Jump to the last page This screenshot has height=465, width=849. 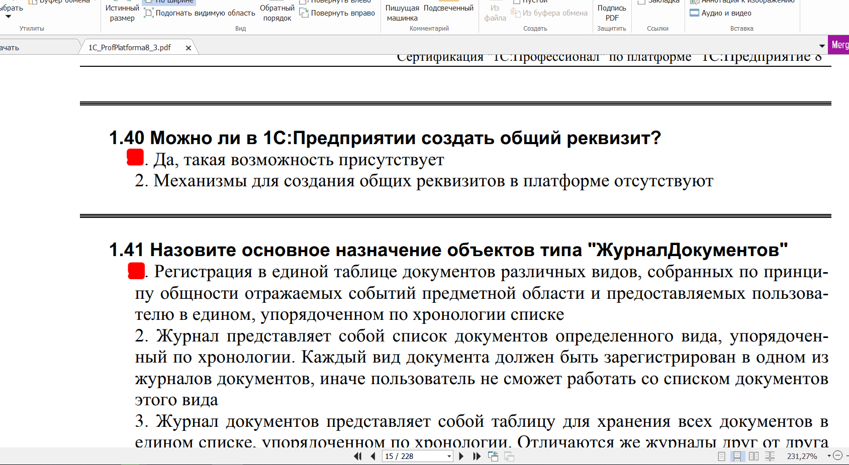point(477,456)
